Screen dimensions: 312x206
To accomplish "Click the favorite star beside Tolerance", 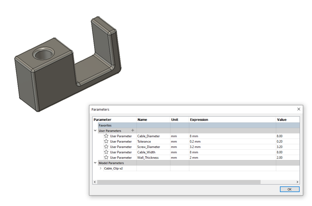I will pyautogui.click(x=106, y=141).
